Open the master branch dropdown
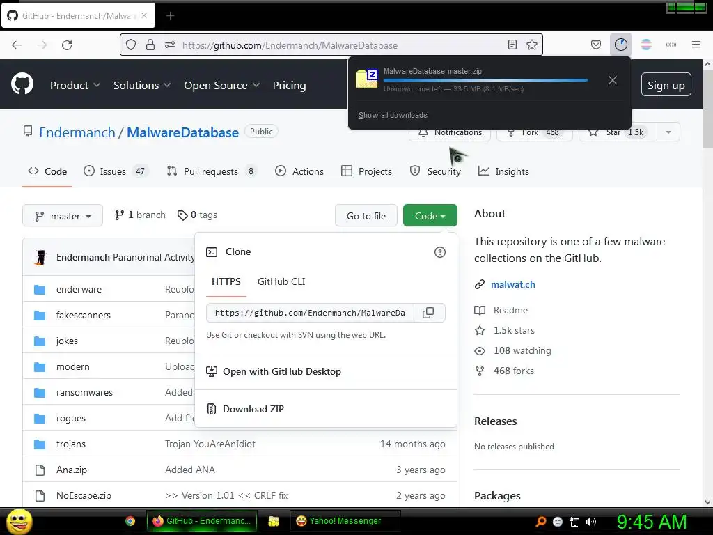 click(63, 216)
